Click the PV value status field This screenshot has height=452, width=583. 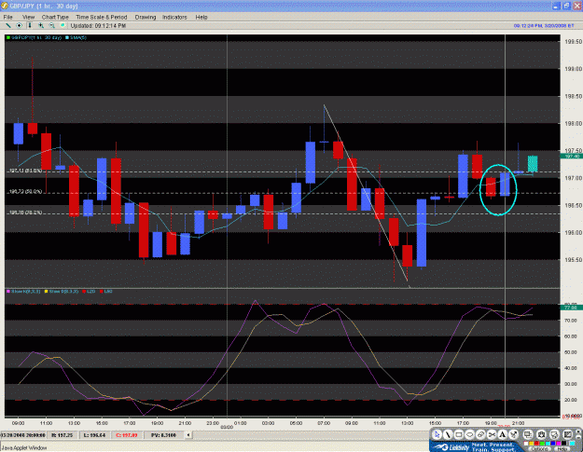(163, 435)
